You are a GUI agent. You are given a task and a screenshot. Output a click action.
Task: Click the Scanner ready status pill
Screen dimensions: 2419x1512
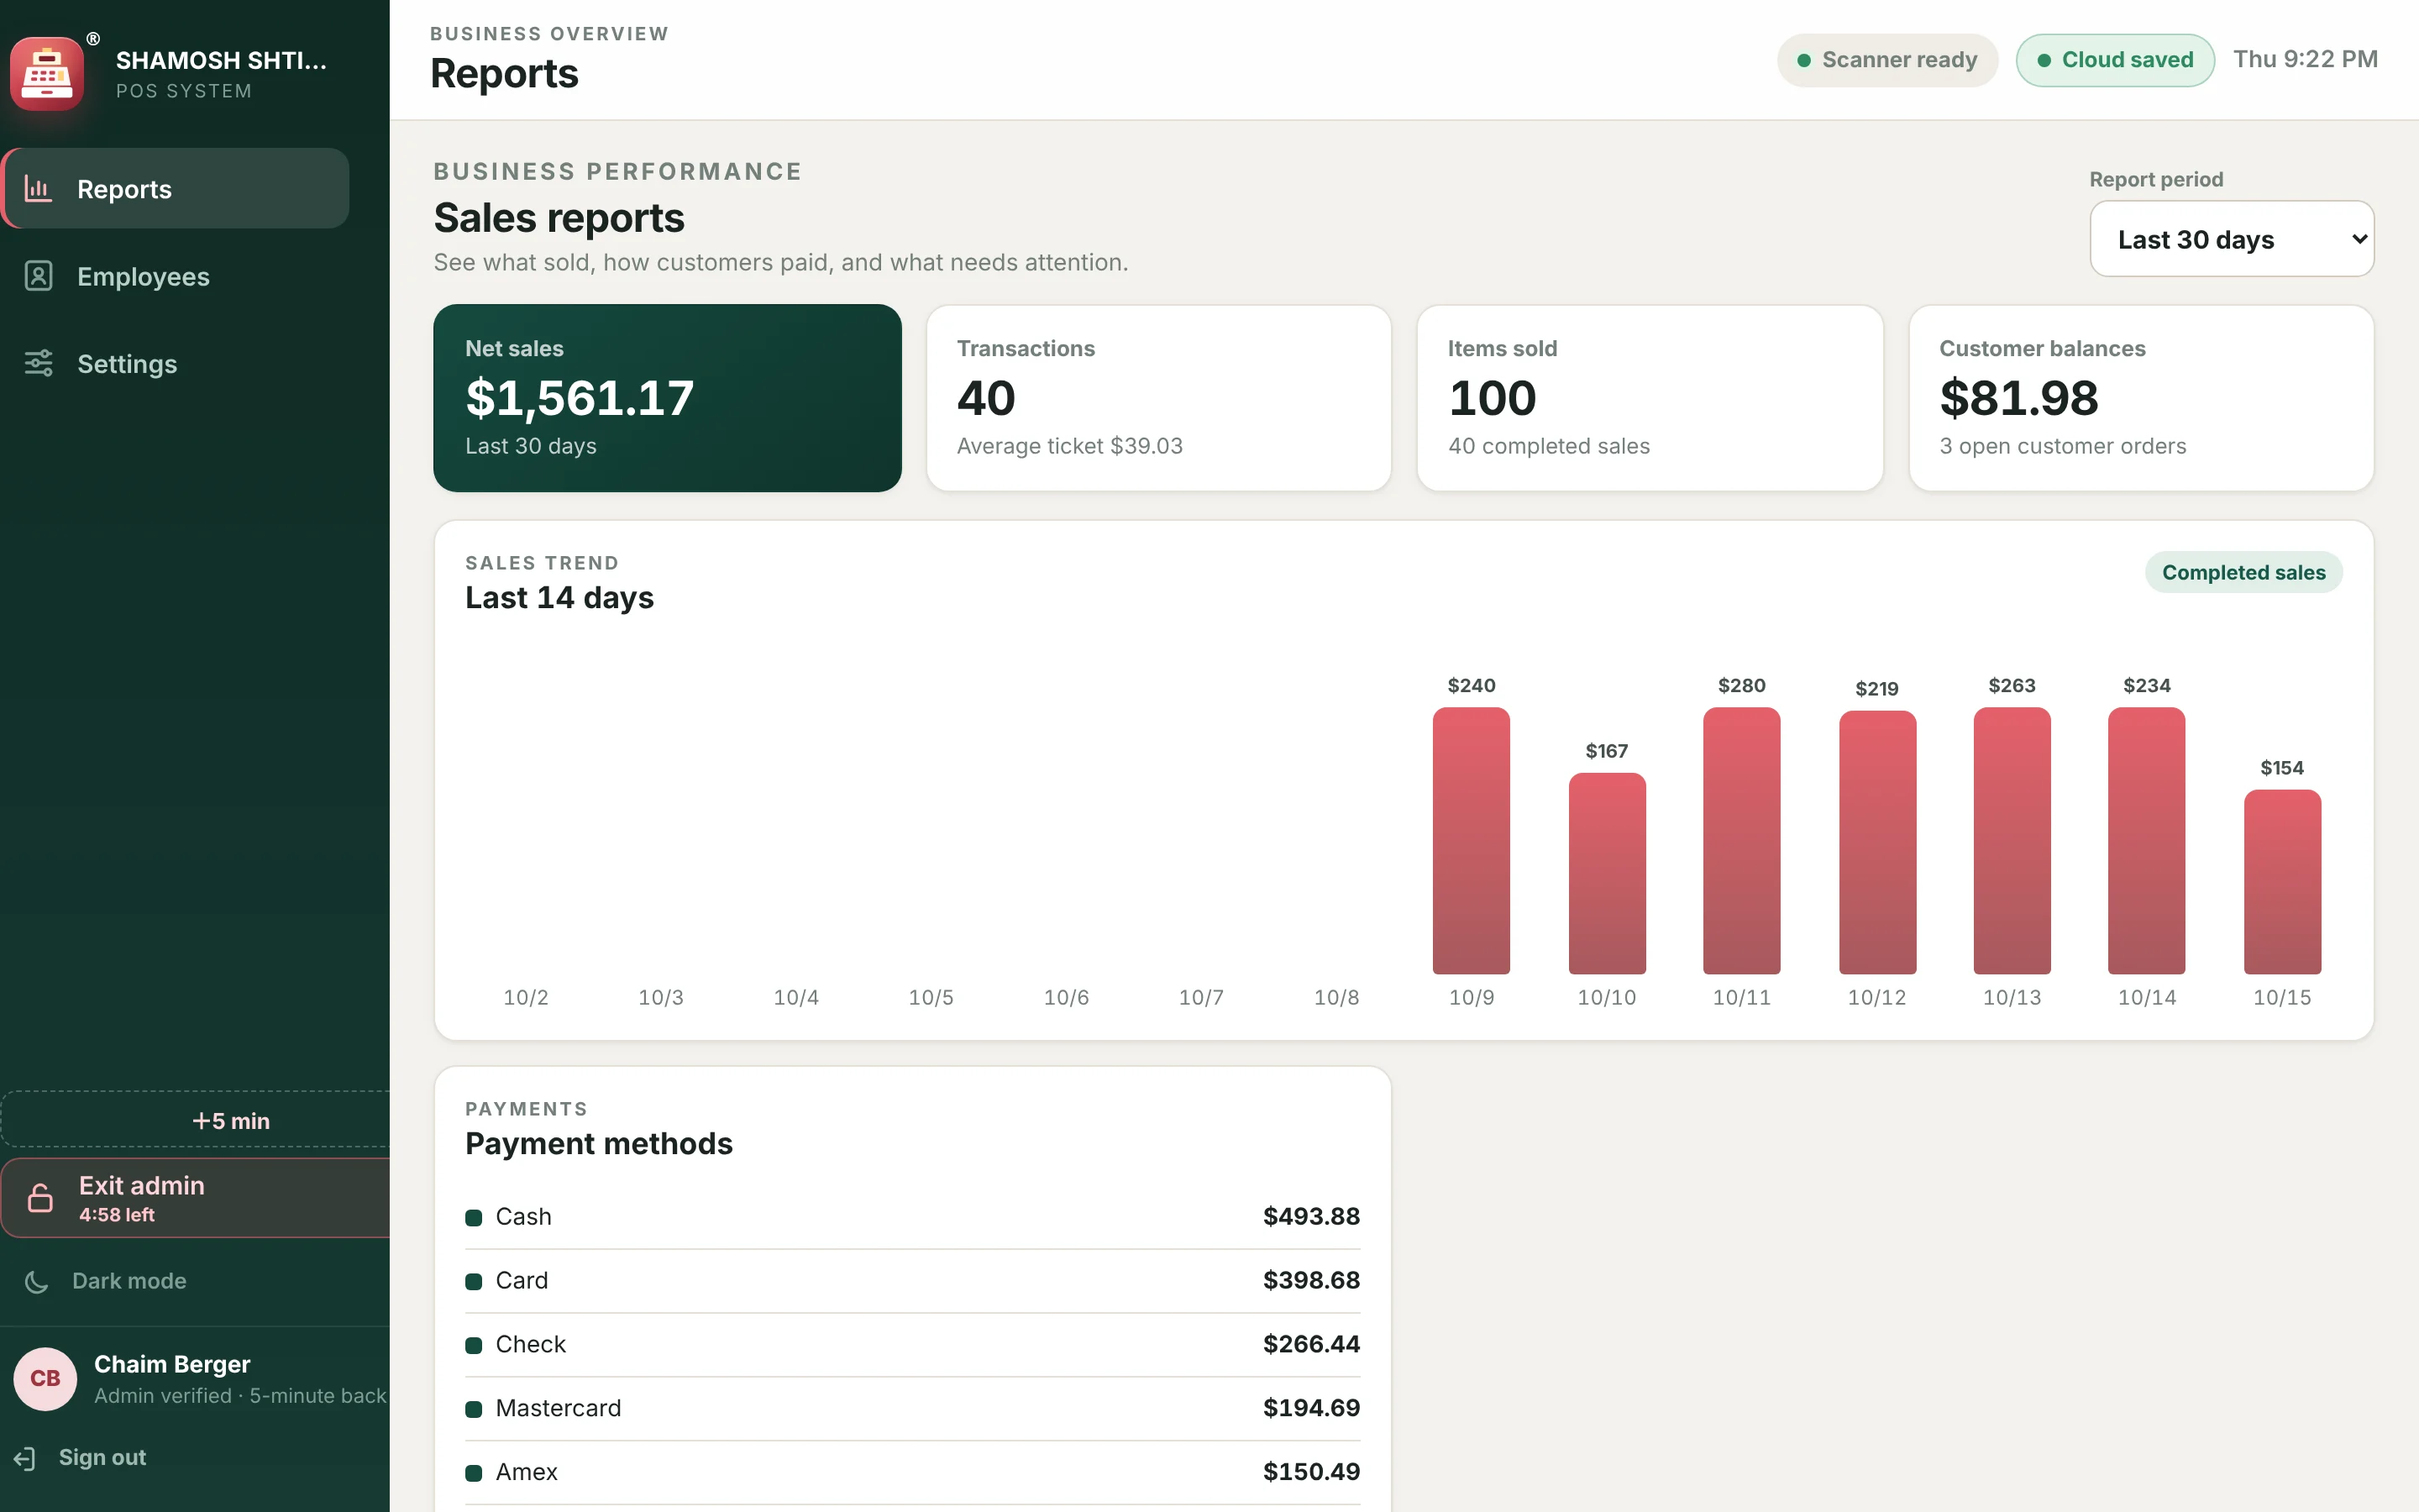[1886, 60]
